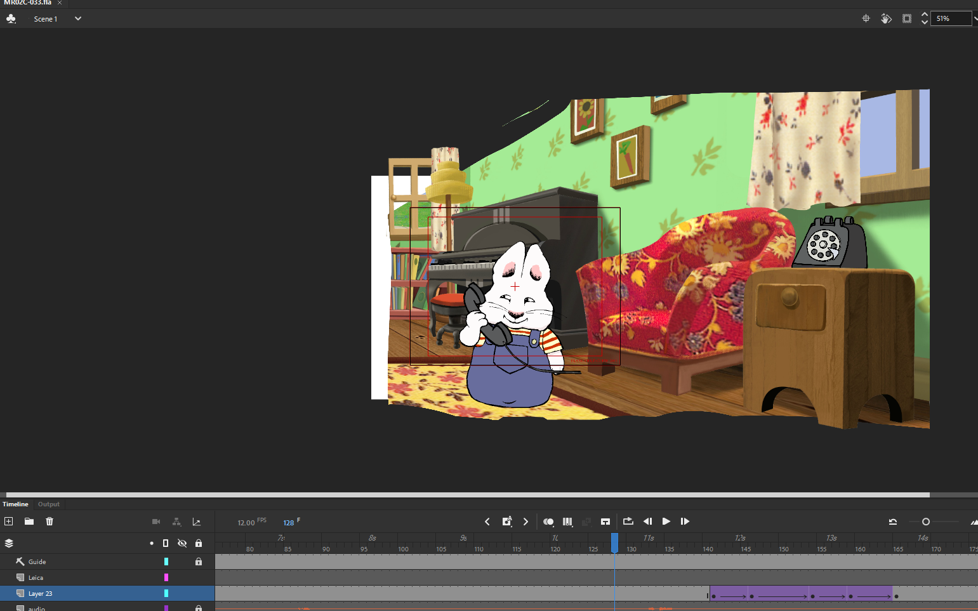
Task: Select the Rotation tool hand icon
Action: [x=886, y=18]
